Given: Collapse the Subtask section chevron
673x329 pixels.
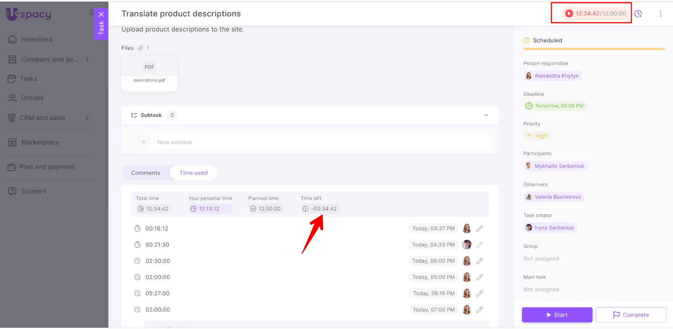Looking at the screenshot, I should pyautogui.click(x=486, y=115).
